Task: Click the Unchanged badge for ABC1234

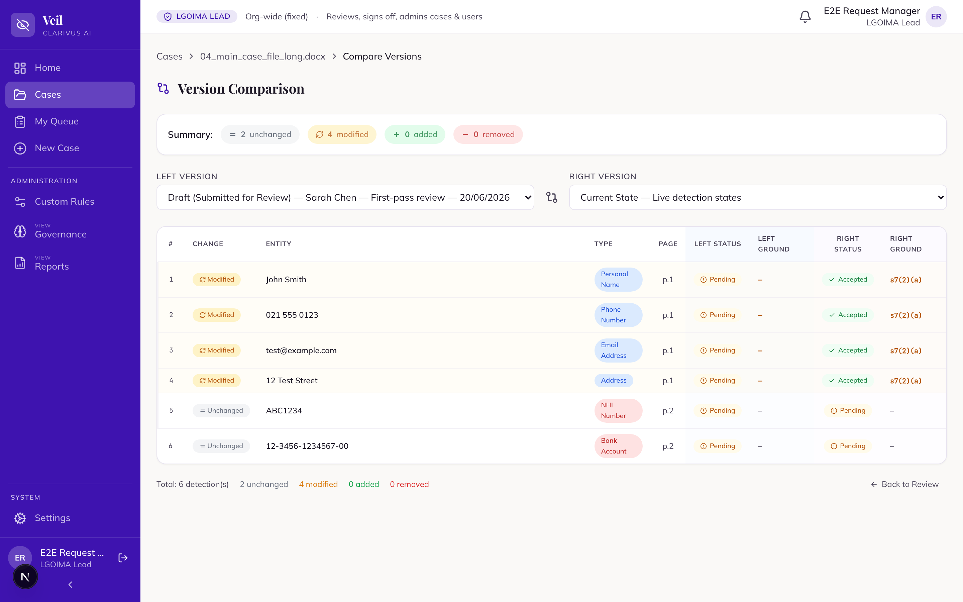Action: point(221,410)
